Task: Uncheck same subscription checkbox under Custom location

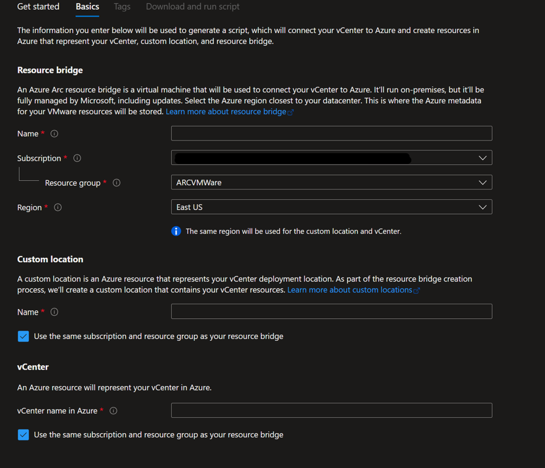Action: [23, 336]
